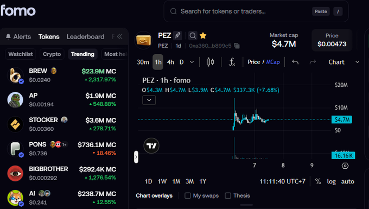Select the D timeframe
This screenshot has width=369, height=209.
point(181,62)
